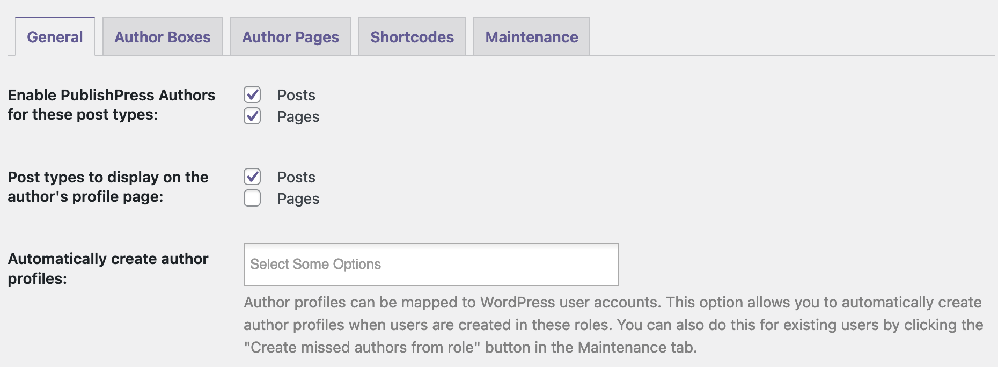This screenshot has height=367, width=998.
Task: Open the Author Boxes tab
Action: [163, 36]
